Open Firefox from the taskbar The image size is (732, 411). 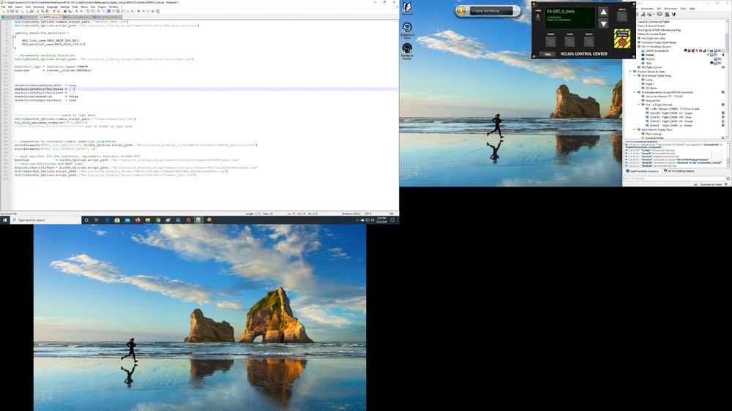(138, 220)
